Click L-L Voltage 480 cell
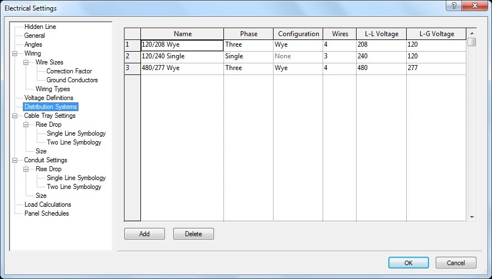The image size is (492, 279). coord(381,68)
